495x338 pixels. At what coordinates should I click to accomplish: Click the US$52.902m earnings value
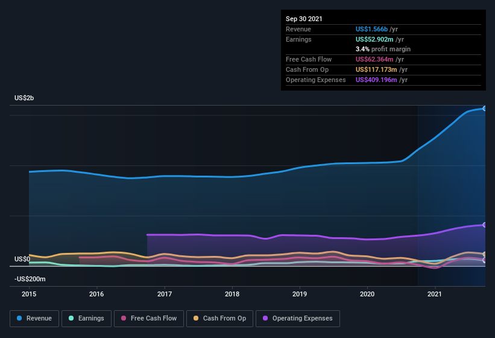coord(374,39)
